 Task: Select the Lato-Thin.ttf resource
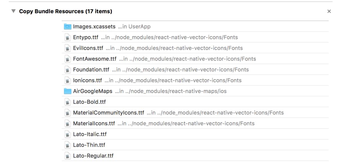(89, 145)
